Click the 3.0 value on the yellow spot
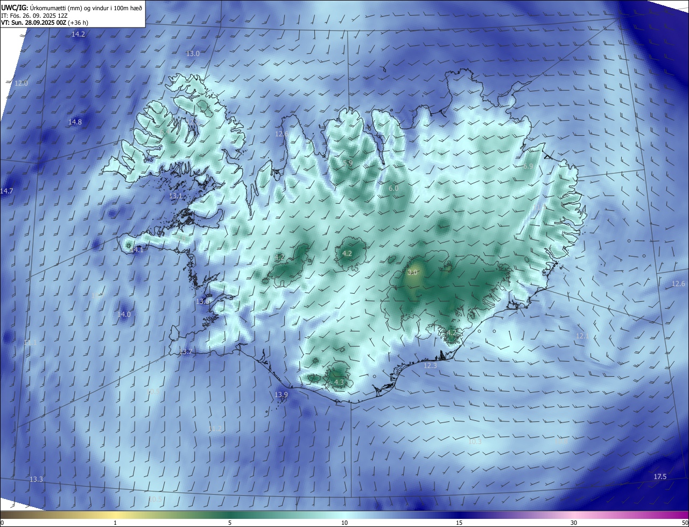Viewport: 689px width, 527px height. point(413,272)
